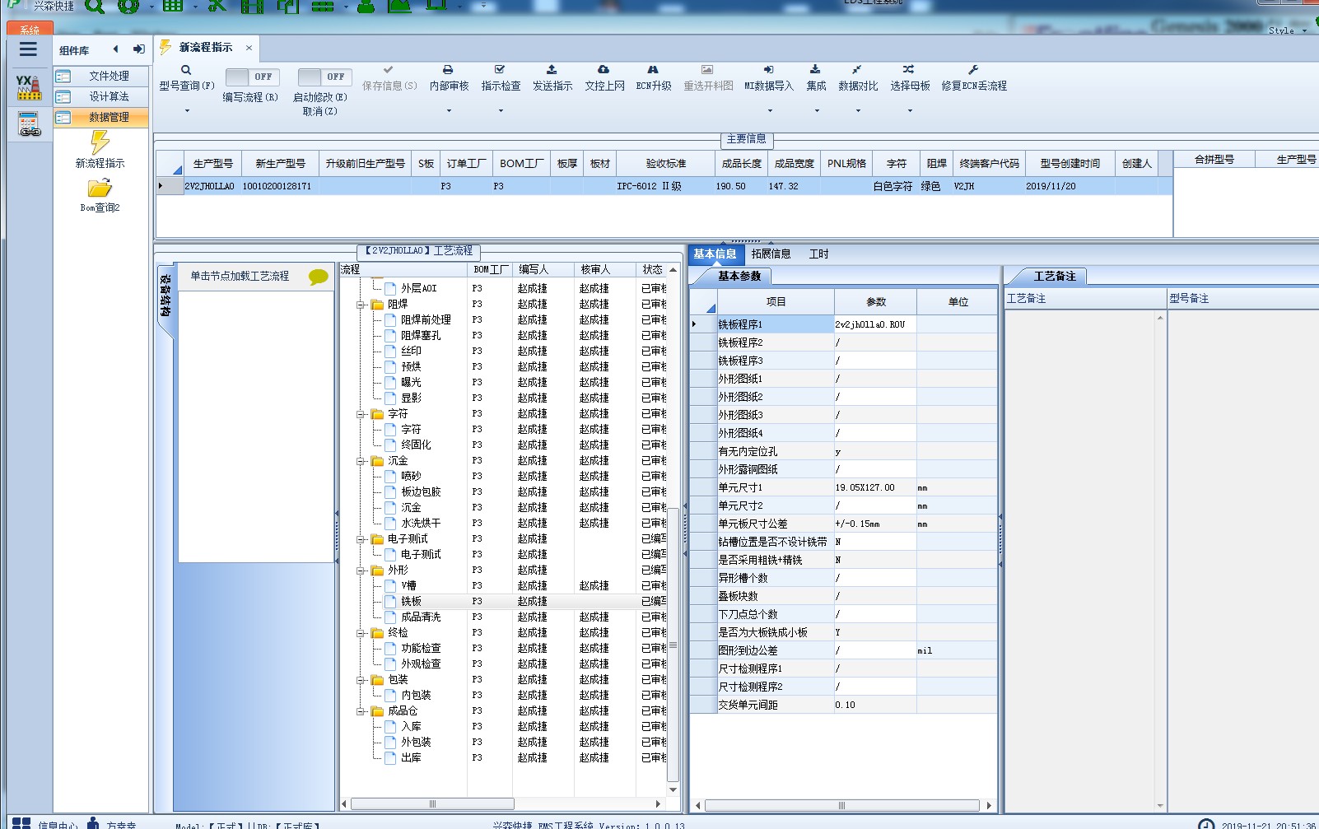Select 新流程指示 document tab
Image resolution: width=1319 pixels, height=829 pixels.
(x=206, y=48)
